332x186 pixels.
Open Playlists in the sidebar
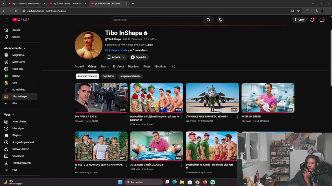(x=20, y=135)
